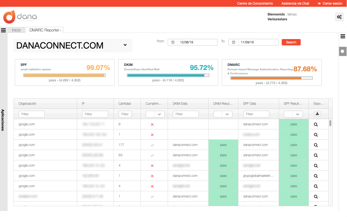Switch to the Inicio tab
The height and width of the screenshot is (217, 347).
pyautogui.click(x=16, y=30)
